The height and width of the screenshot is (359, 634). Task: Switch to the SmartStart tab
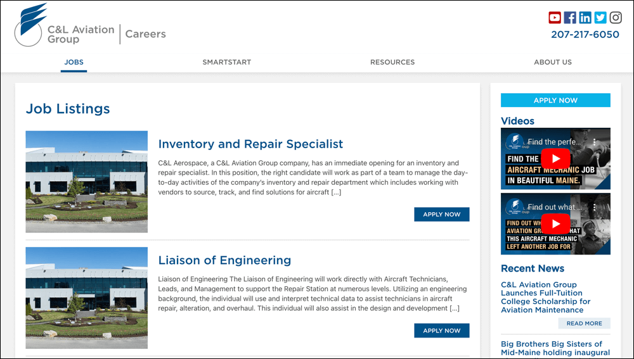click(x=227, y=62)
